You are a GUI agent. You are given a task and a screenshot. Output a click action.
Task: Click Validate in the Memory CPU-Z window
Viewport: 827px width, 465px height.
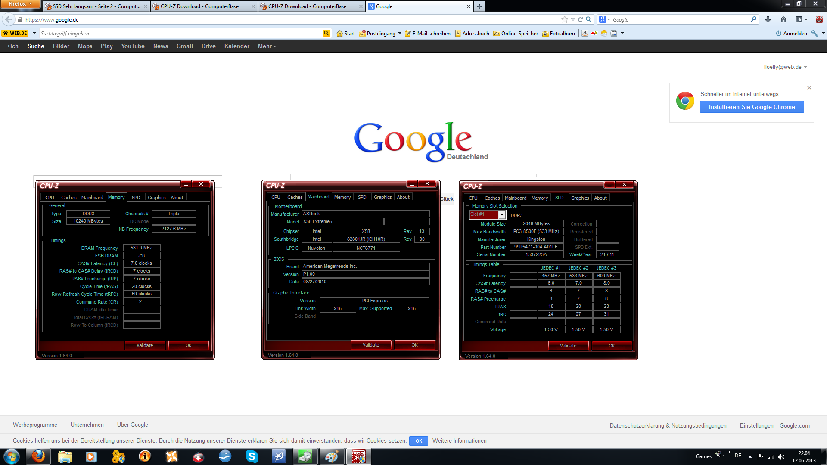(145, 345)
